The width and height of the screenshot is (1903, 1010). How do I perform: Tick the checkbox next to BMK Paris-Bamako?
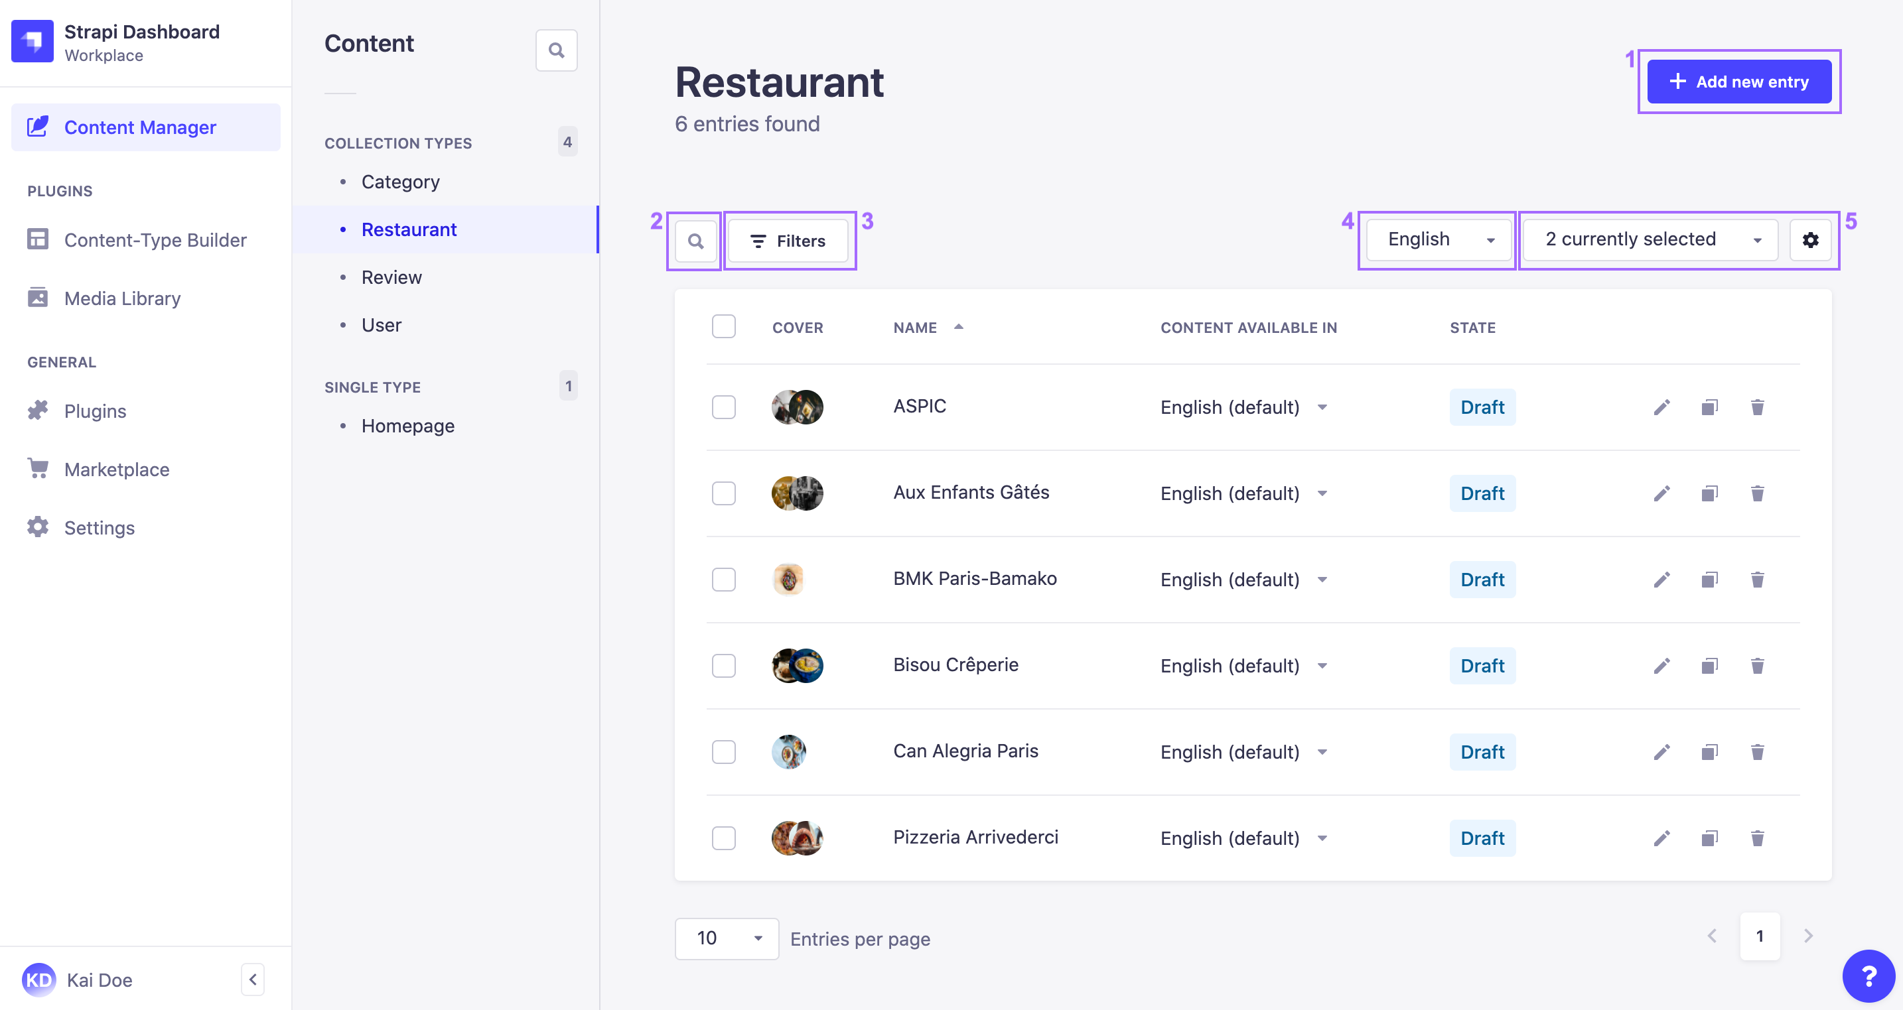click(x=724, y=579)
